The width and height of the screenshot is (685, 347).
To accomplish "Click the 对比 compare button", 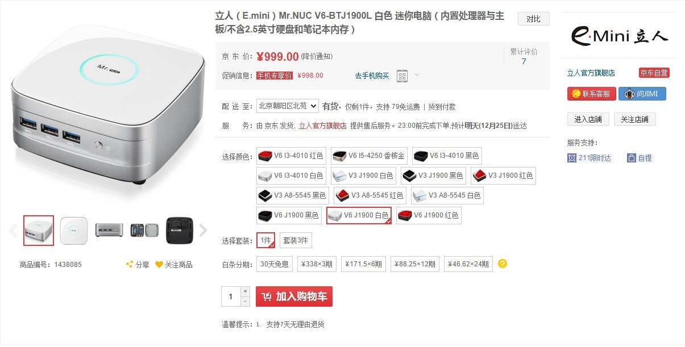I will [534, 19].
